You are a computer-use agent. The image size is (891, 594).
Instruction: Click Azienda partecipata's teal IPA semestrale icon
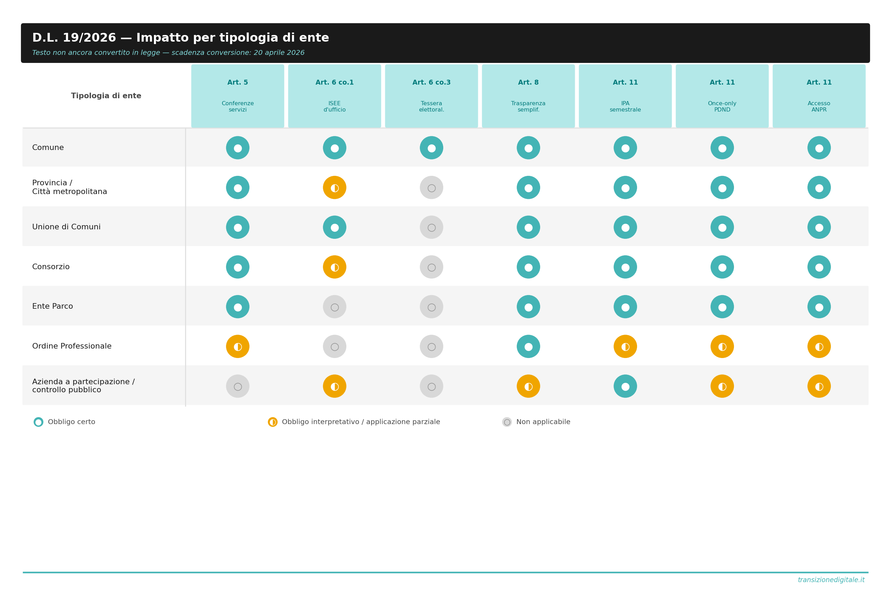(x=625, y=386)
